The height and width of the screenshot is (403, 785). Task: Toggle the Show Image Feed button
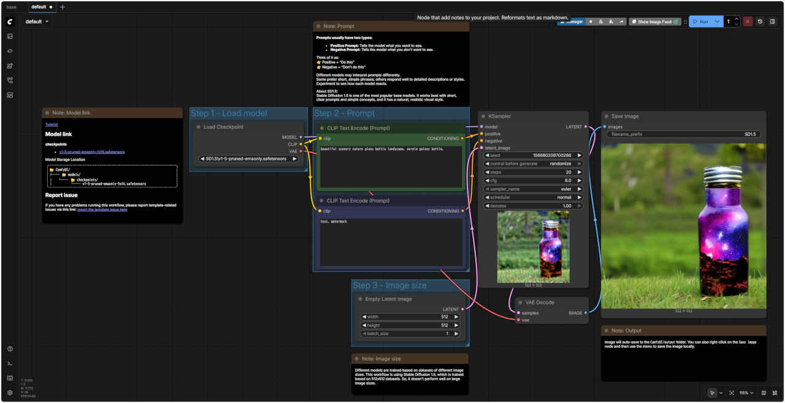tap(654, 21)
